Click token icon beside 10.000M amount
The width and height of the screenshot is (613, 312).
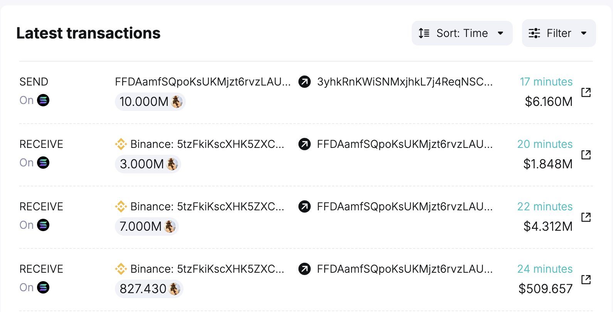click(177, 102)
